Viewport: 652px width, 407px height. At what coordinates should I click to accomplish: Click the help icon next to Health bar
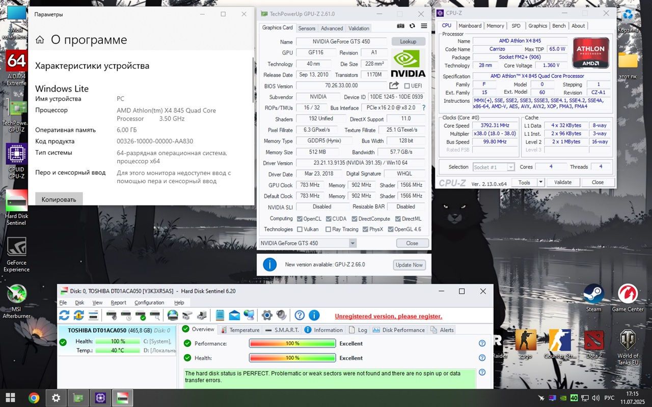[x=482, y=358]
